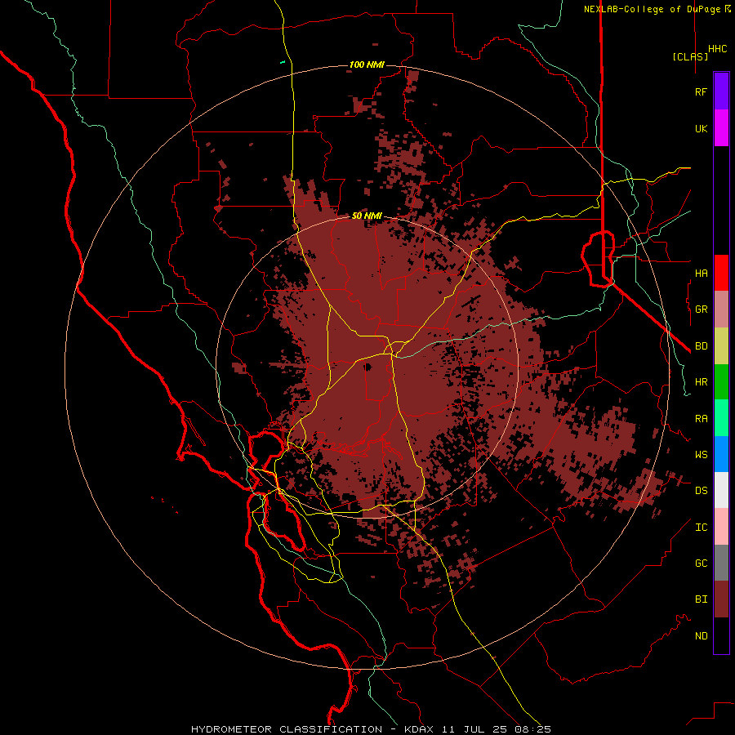
Task: Click the HA red legend swatch
Action: click(721, 273)
